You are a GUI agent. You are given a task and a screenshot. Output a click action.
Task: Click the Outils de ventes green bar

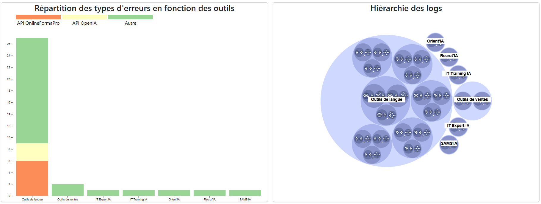68,190
